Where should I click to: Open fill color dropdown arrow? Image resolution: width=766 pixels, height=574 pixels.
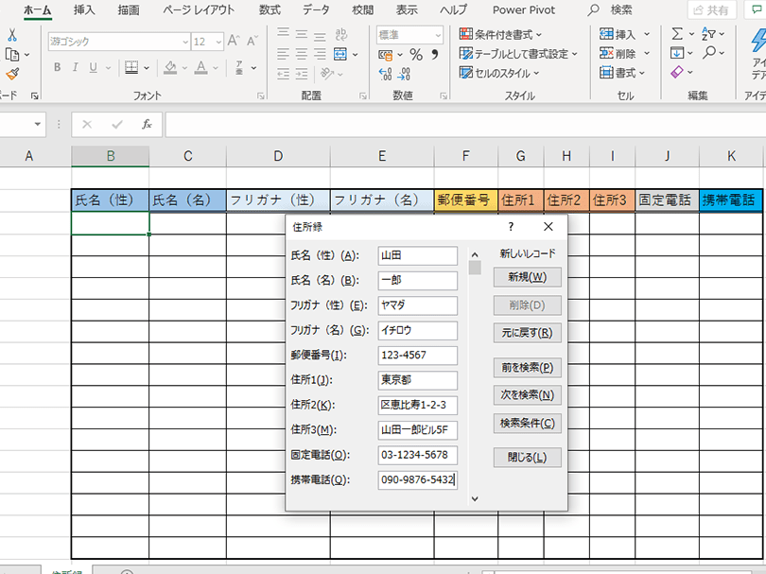(184, 68)
